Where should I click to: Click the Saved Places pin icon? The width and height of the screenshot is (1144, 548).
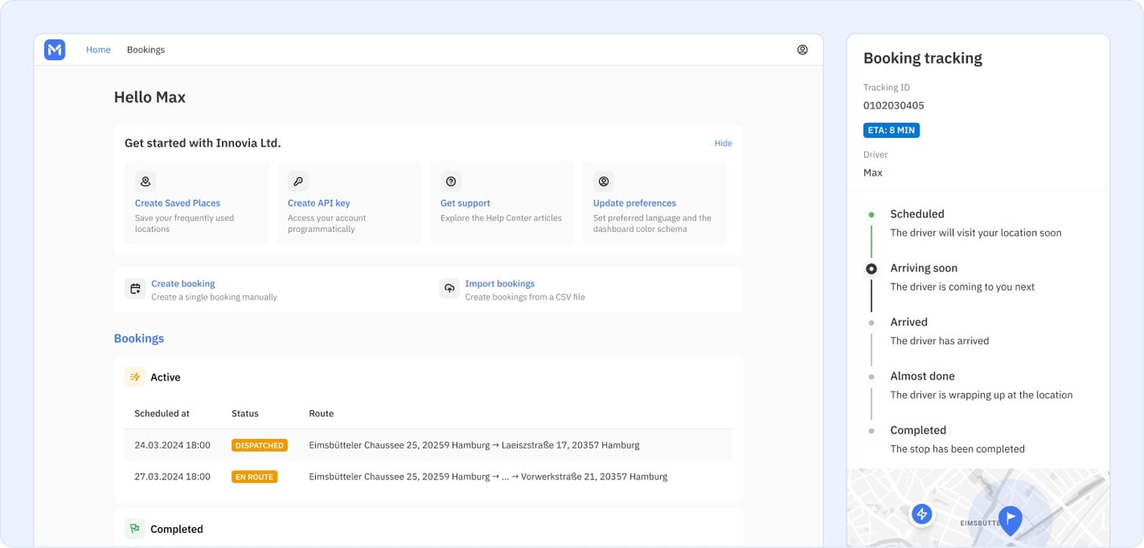click(146, 182)
